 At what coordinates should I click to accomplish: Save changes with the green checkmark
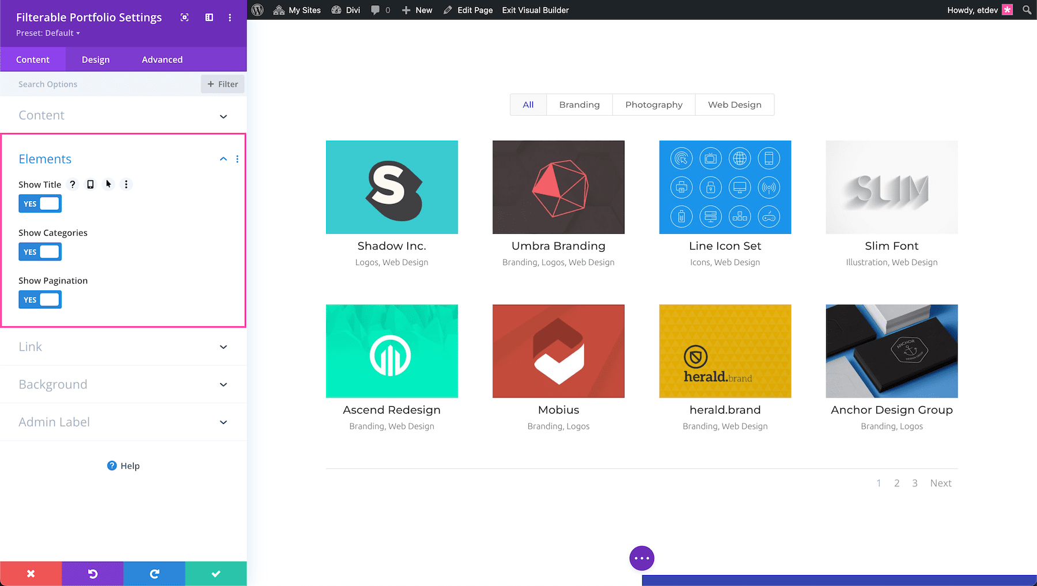(215, 573)
